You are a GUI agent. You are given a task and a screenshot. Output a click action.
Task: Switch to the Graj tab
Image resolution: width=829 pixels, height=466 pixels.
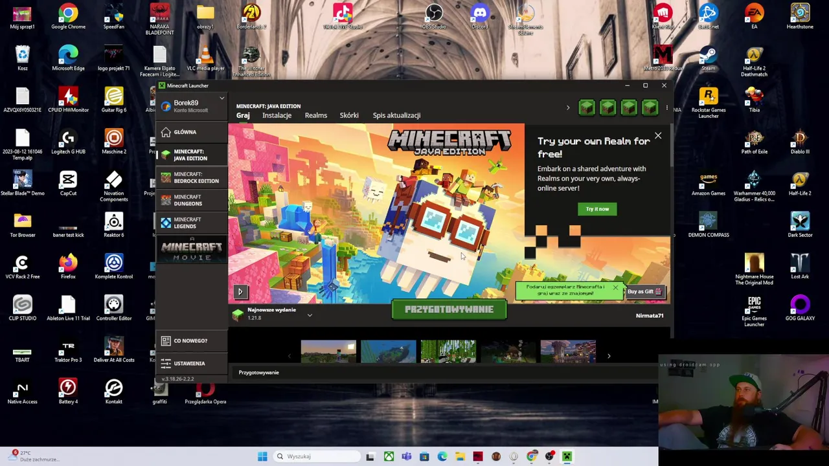point(243,115)
